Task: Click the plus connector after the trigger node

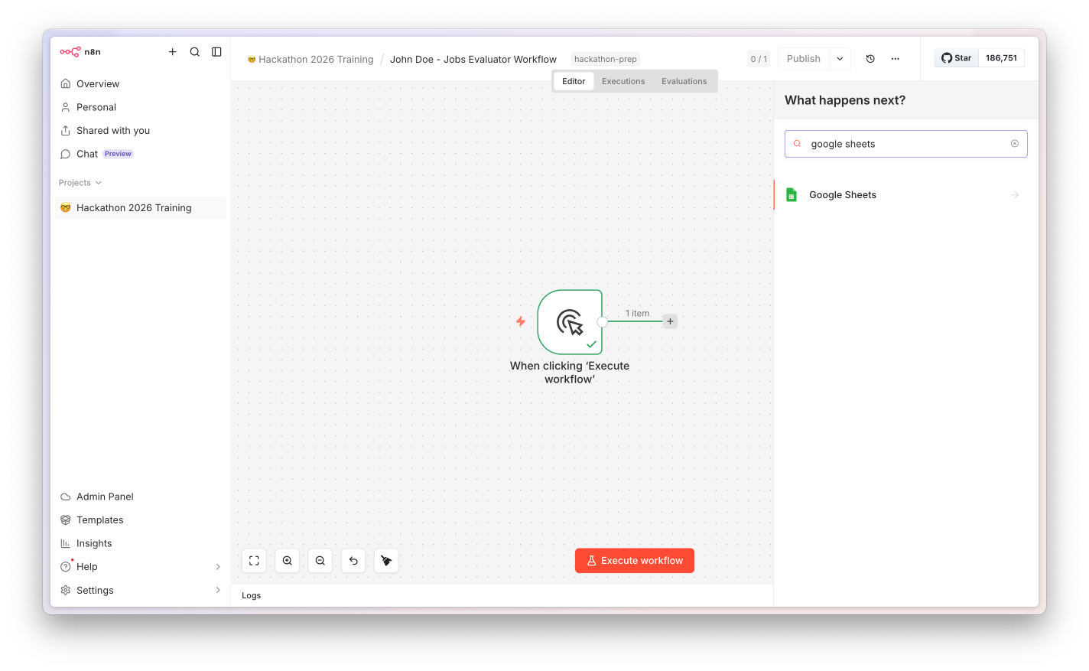Action: pyautogui.click(x=670, y=321)
